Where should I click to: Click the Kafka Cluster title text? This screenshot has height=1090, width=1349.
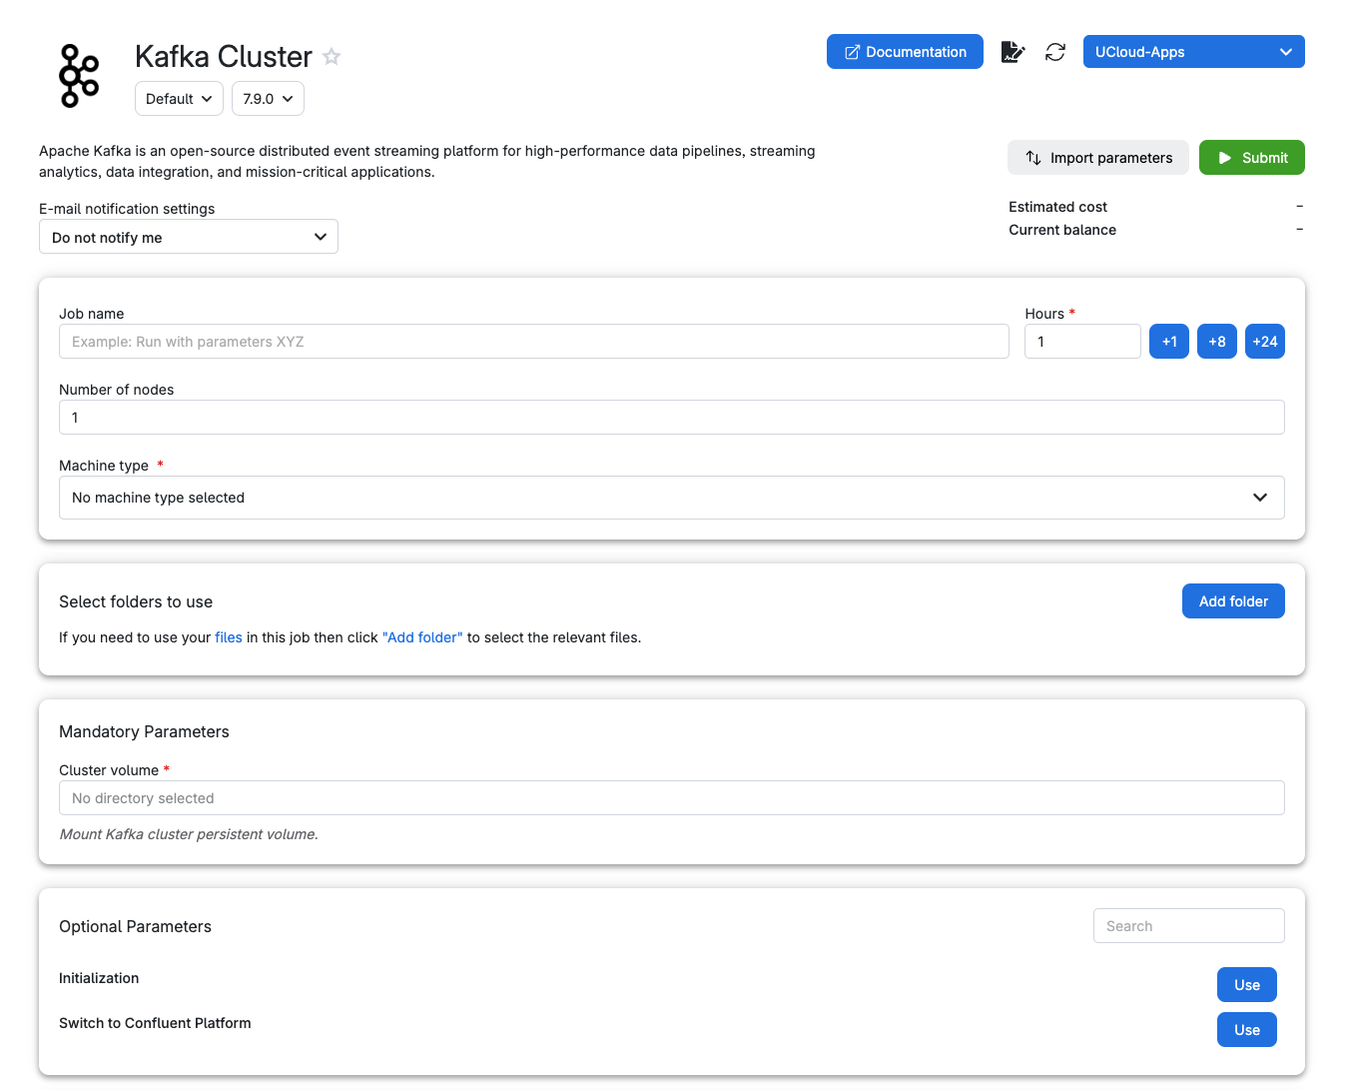224,57
